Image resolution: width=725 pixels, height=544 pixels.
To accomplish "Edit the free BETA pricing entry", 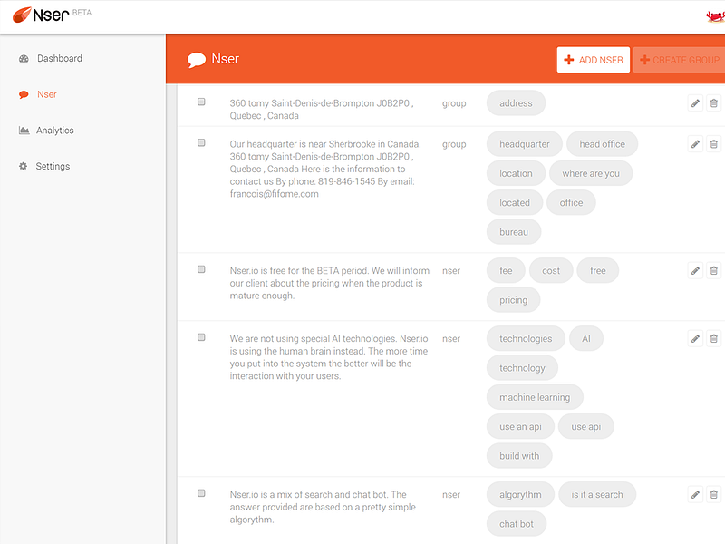I will point(695,270).
